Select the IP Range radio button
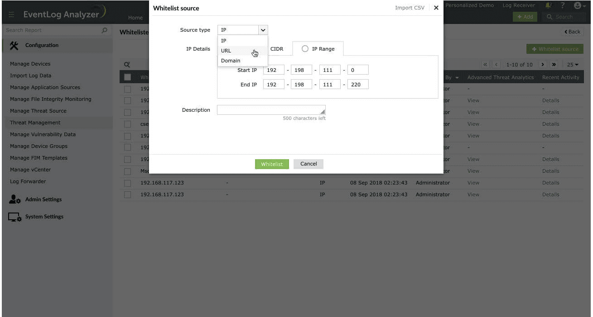This screenshot has width=593, height=317. (305, 49)
